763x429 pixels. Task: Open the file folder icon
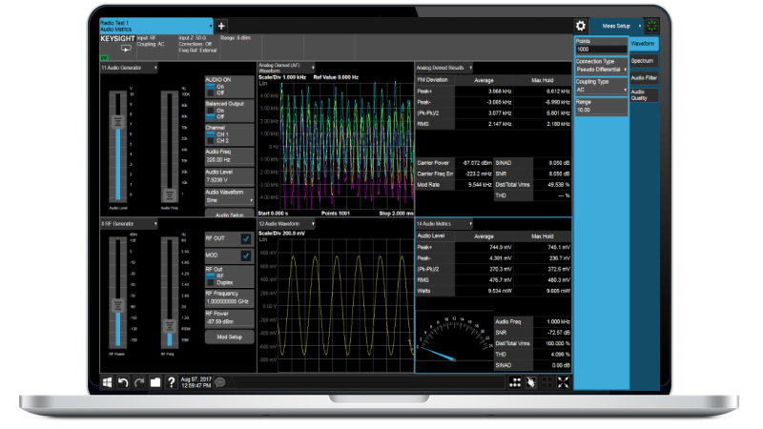coord(155,382)
